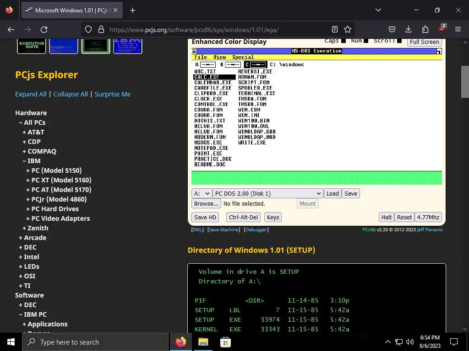Click the Load disk button
Screen dimensions: 469x351
click(333, 193)
